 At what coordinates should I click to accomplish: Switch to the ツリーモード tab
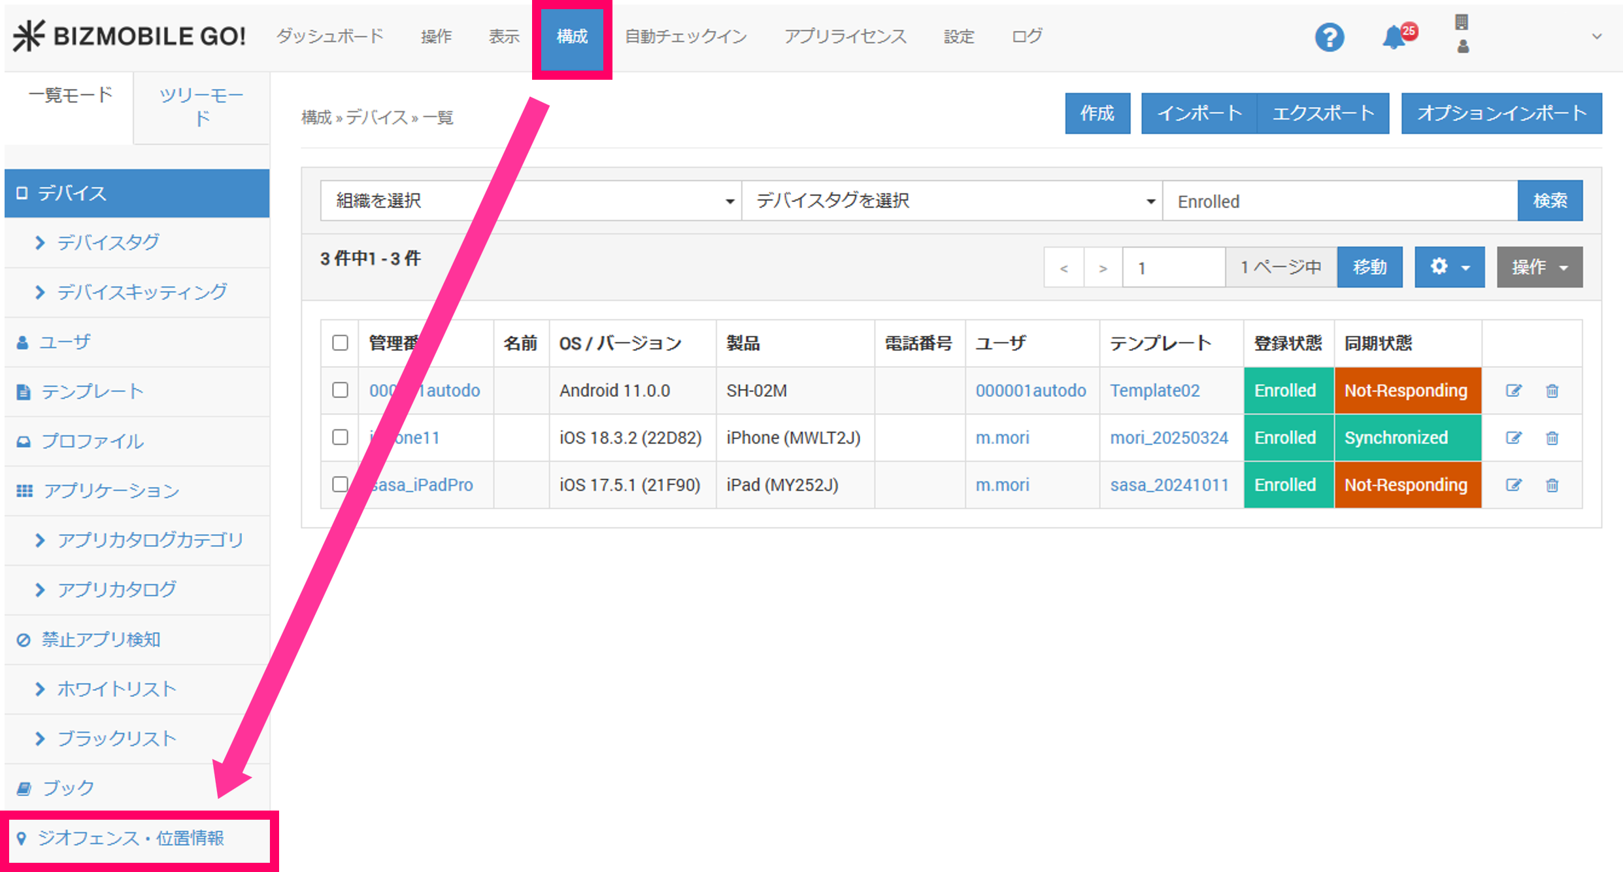tap(201, 107)
